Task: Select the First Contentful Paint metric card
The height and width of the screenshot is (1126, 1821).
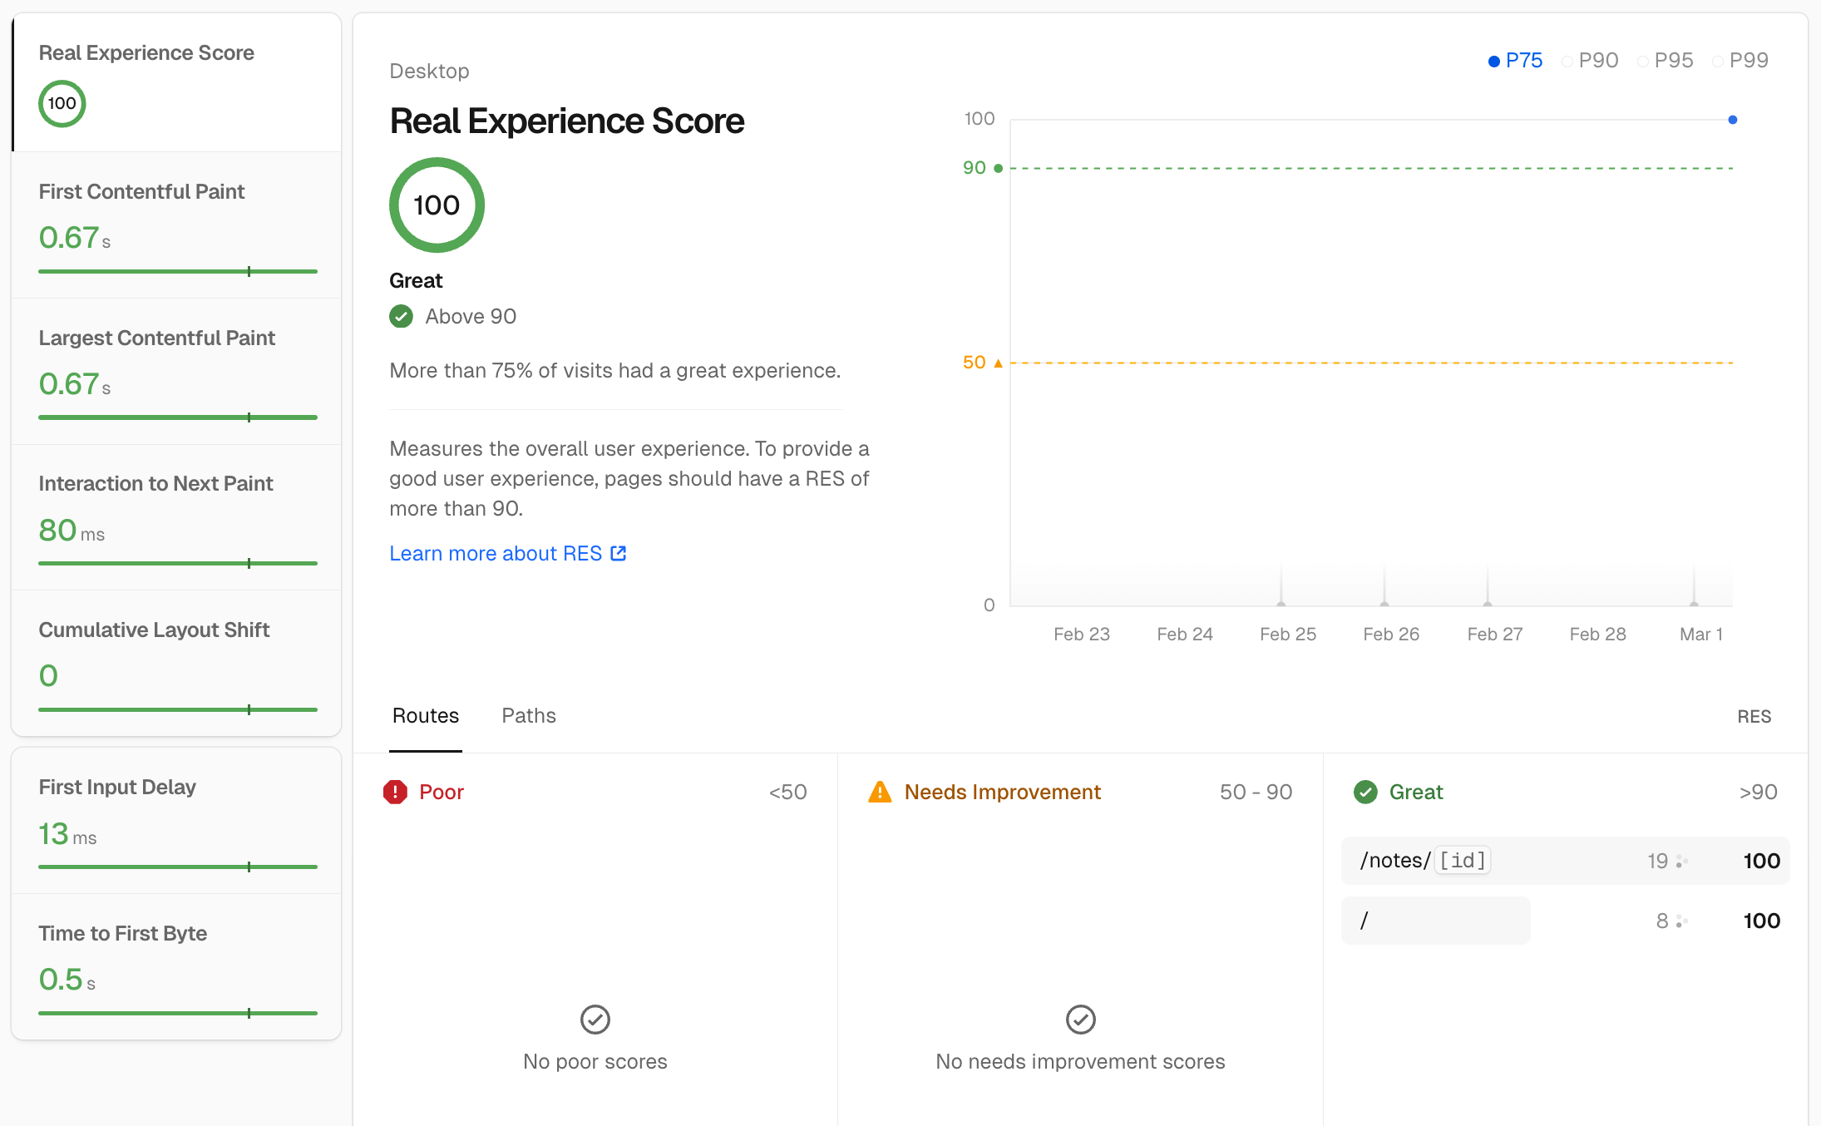Action: [x=176, y=225]
